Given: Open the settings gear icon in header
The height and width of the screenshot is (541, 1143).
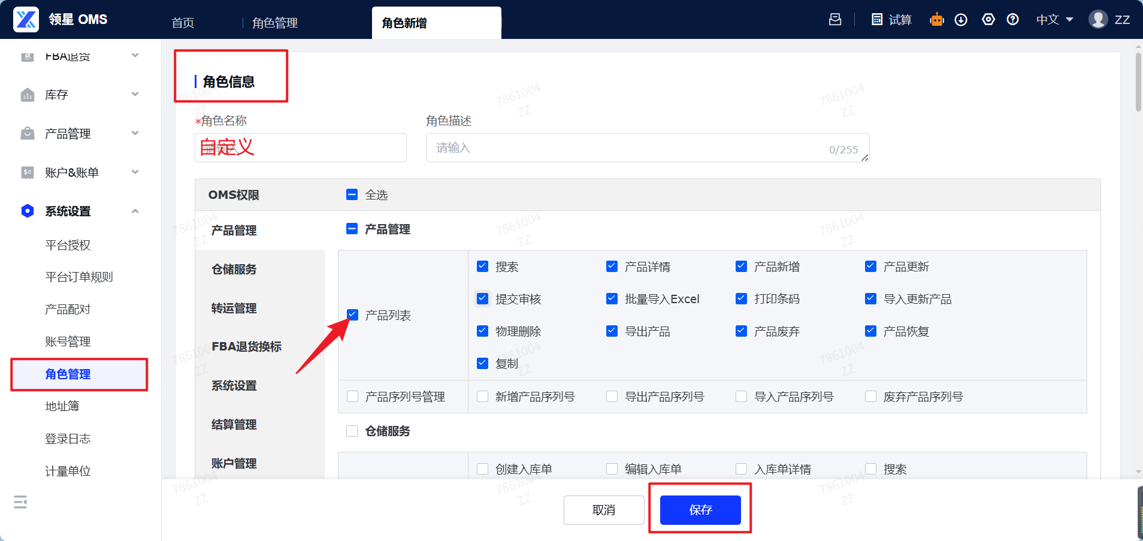Looking at the screenshot, I should (988, 19).
